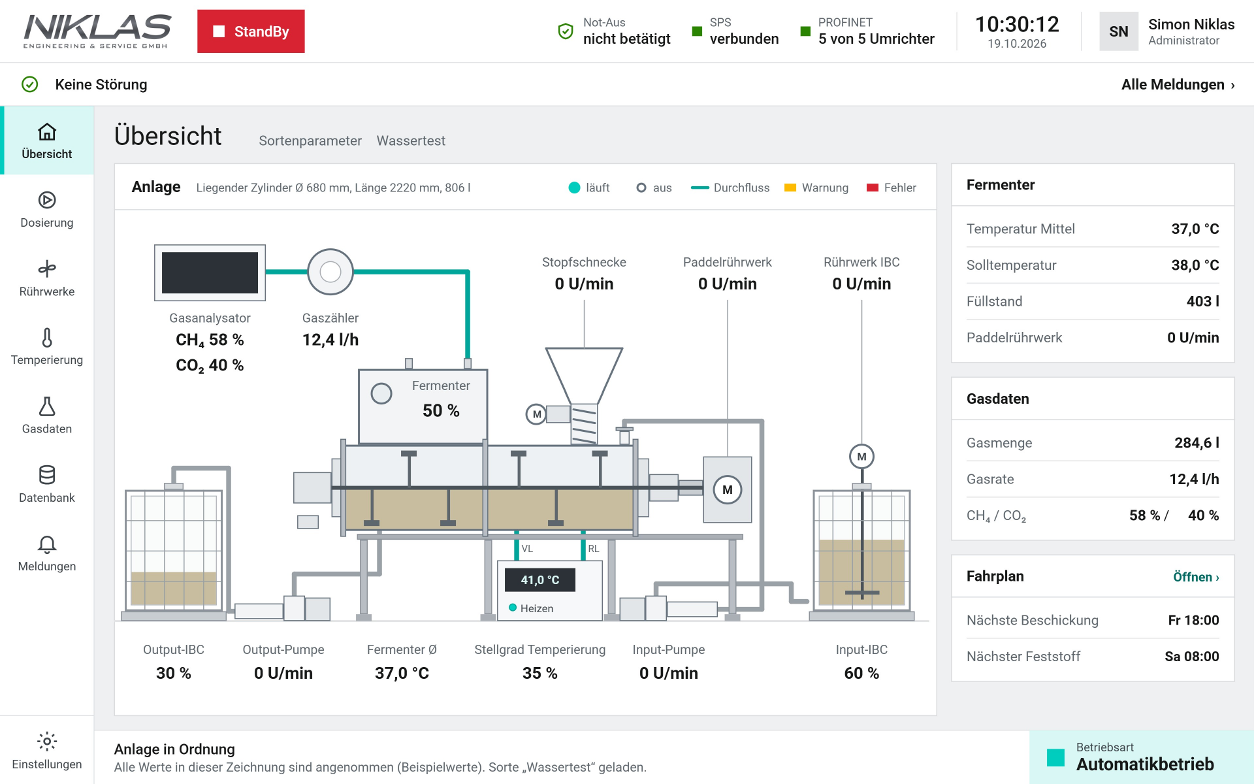This screenshot has height=784, width=1254.
Task: Click Nächster Feststoff Sa 08:00
Action: tap(1093, 657)
